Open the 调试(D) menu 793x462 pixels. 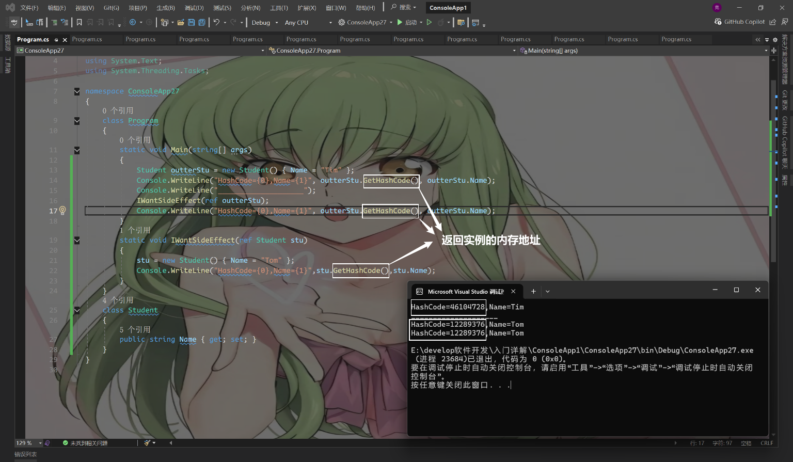[194, 8]
